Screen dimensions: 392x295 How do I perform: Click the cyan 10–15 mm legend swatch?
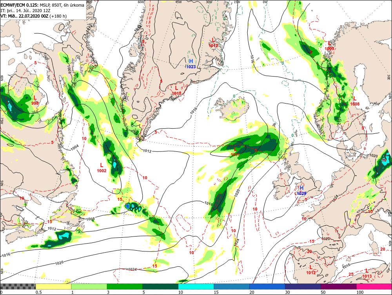(x=196, y=286)
